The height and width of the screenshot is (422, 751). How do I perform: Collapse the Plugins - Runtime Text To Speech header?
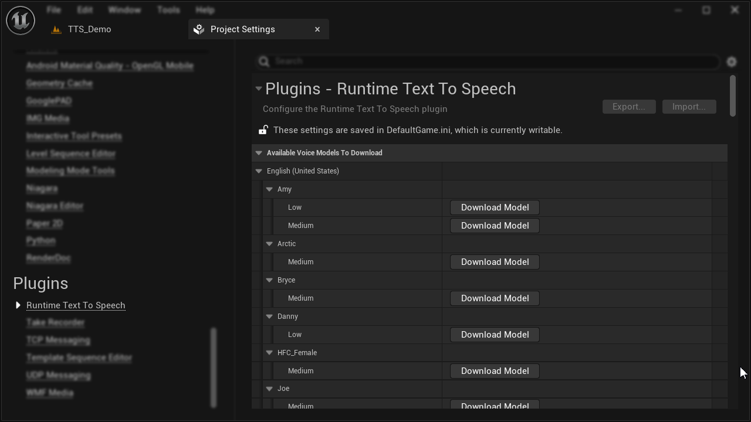pos(259,89)
